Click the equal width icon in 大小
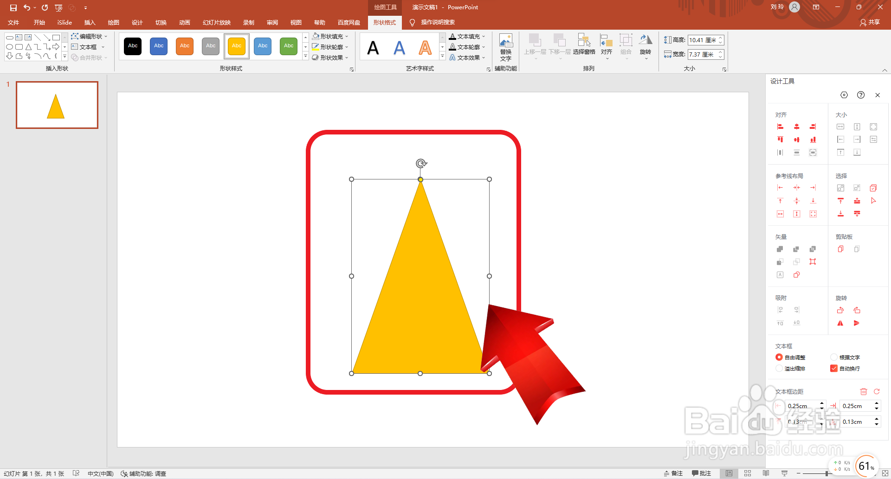The image size is (891, 479). pyautogui.click(x=840, y=127)
